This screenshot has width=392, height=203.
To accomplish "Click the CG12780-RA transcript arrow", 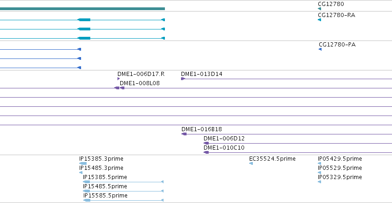I will click(320, 20).
